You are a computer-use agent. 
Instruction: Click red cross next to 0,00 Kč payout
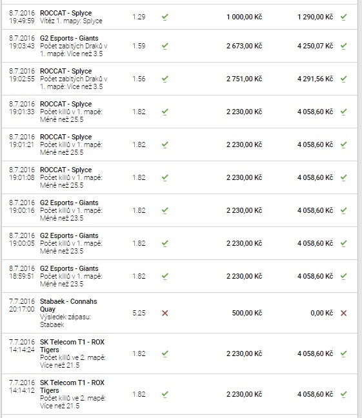pyautogui.click(x=343, y=313)
